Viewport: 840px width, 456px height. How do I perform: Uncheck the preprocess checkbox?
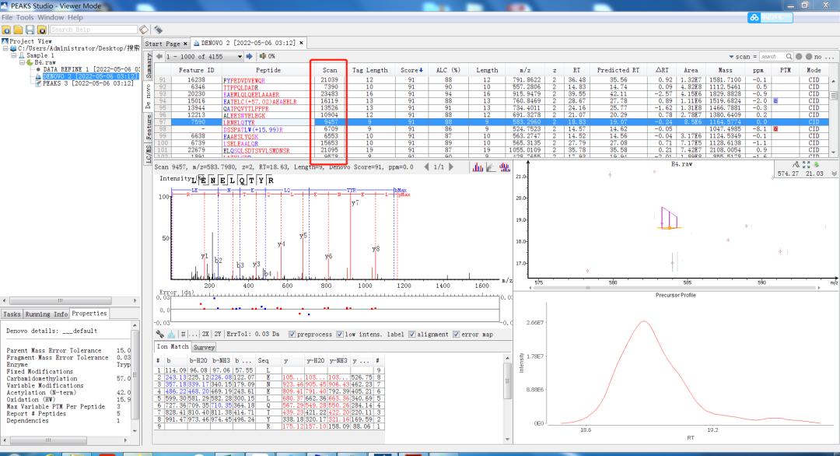[x=292, y=334]
